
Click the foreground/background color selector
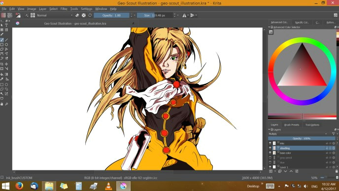point(18,15)
